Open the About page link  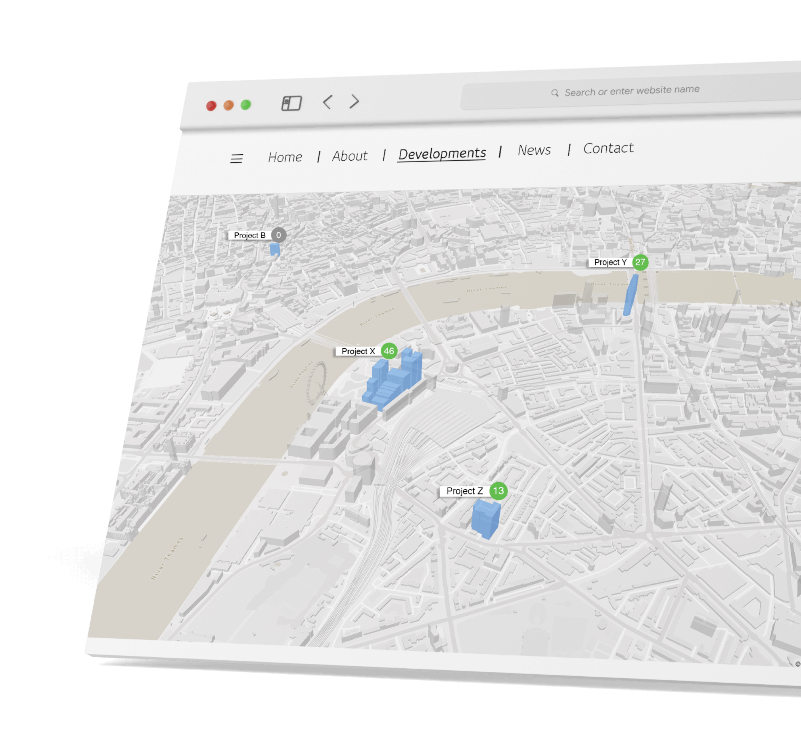350,156
